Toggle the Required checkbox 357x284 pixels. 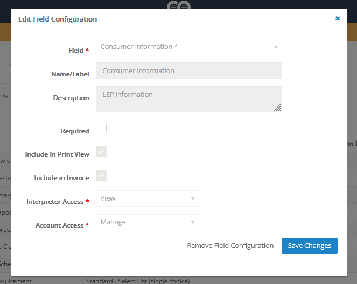click(101, 128)
